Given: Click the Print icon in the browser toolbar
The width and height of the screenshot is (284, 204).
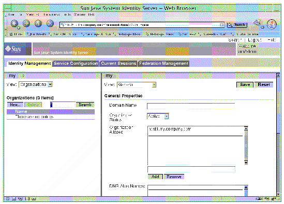Looking at the screenshot, I should 258,23.
